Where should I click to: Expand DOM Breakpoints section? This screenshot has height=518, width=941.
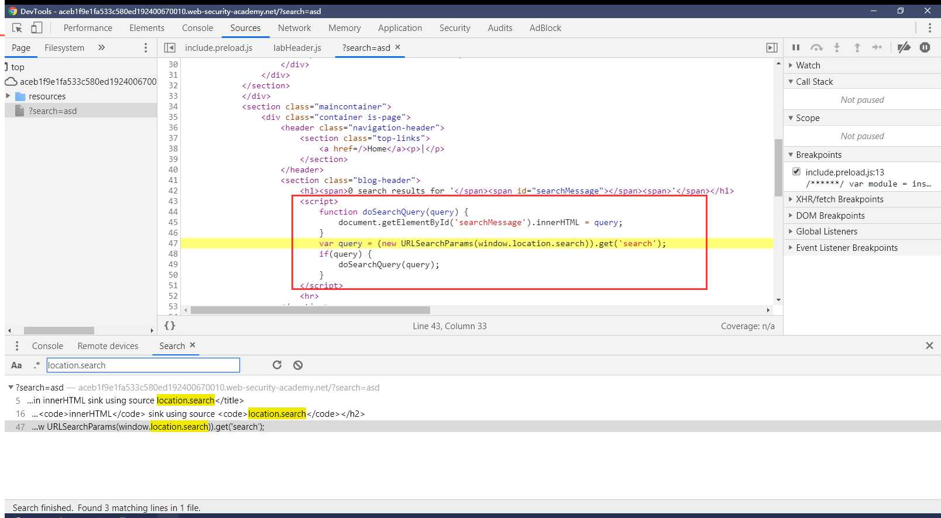coord(830,216)
